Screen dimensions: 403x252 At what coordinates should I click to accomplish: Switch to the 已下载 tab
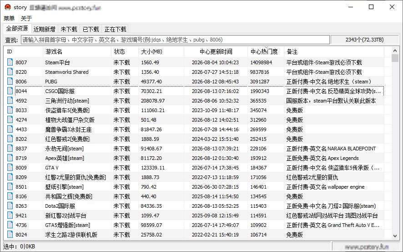(x=91, y=29)
